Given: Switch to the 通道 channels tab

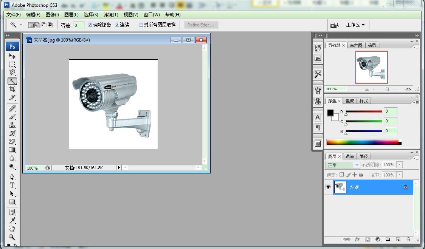Looking at the screenshot, I should pyautogui.click(x=350, y=156).
